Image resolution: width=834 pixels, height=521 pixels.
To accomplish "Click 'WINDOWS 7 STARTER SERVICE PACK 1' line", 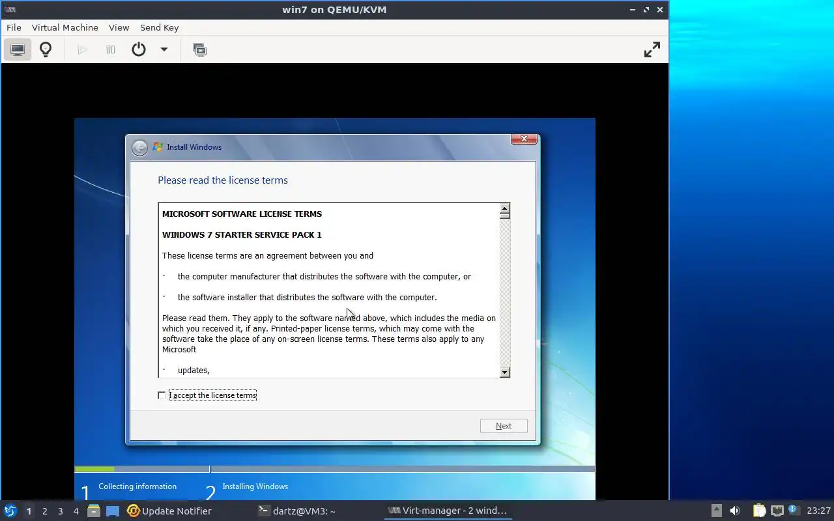I will tap(242, 234).
